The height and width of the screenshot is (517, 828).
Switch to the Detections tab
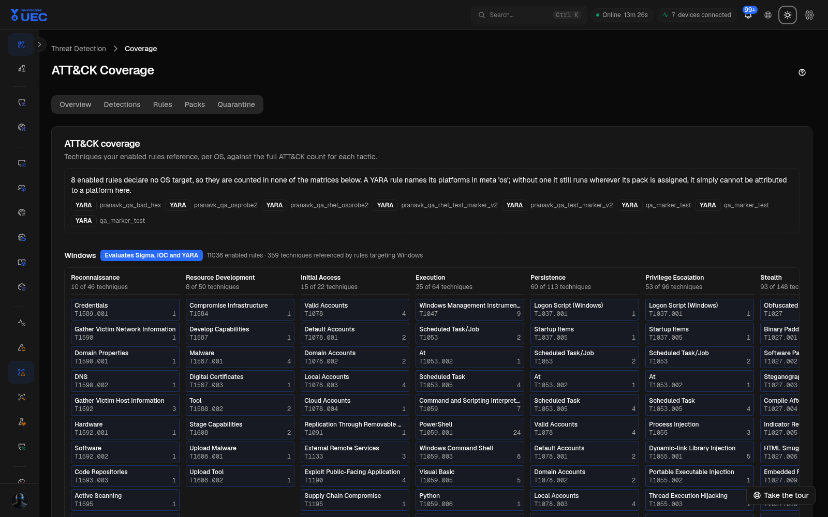(x=122, y=104)
